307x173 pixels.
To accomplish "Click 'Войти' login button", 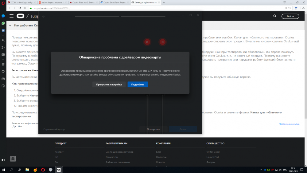I will [x=290, y=16].
